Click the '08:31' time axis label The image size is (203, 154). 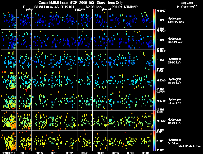[54, 153]
